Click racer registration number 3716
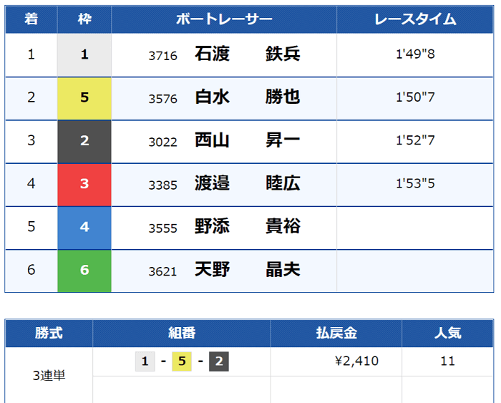 162,55
